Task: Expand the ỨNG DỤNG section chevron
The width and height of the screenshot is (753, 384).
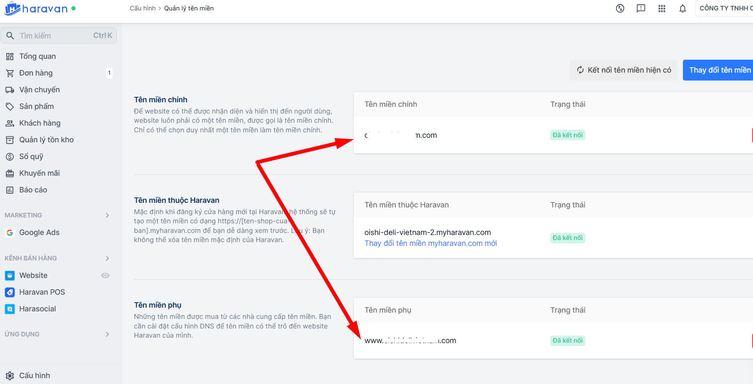Action: (107, 334)
